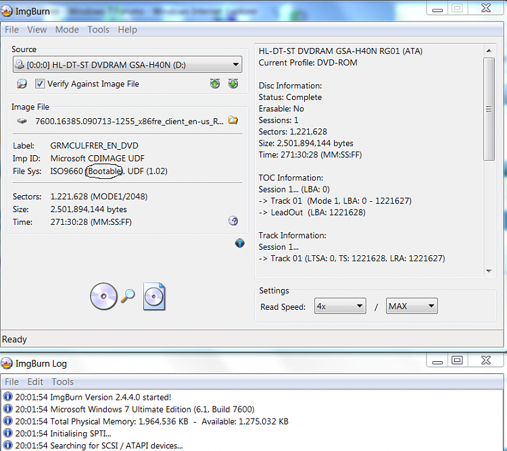Minimize the ImgBurn main window
Screen dimensions: 507x451
pyautogui.click(x=437, y=8)
